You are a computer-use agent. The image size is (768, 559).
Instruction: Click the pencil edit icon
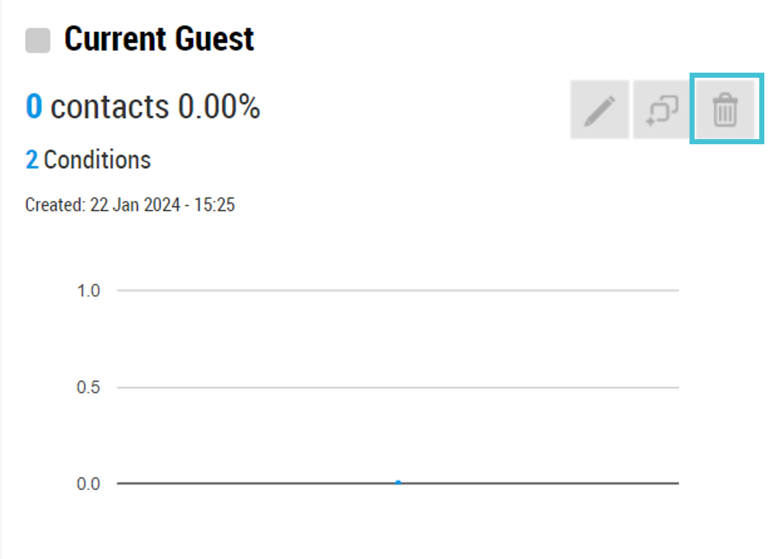(x=599, y=110)
